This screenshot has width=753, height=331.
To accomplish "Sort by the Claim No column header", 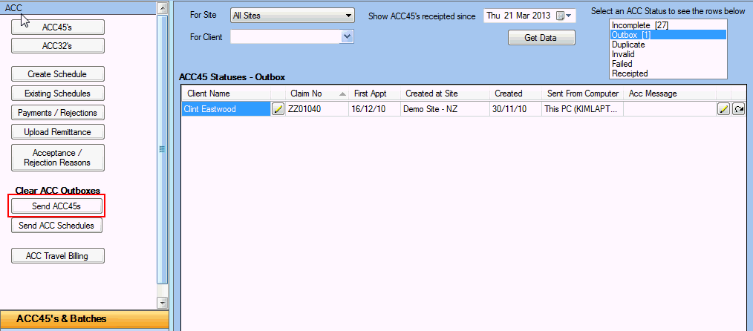I will tap(317, 94).
